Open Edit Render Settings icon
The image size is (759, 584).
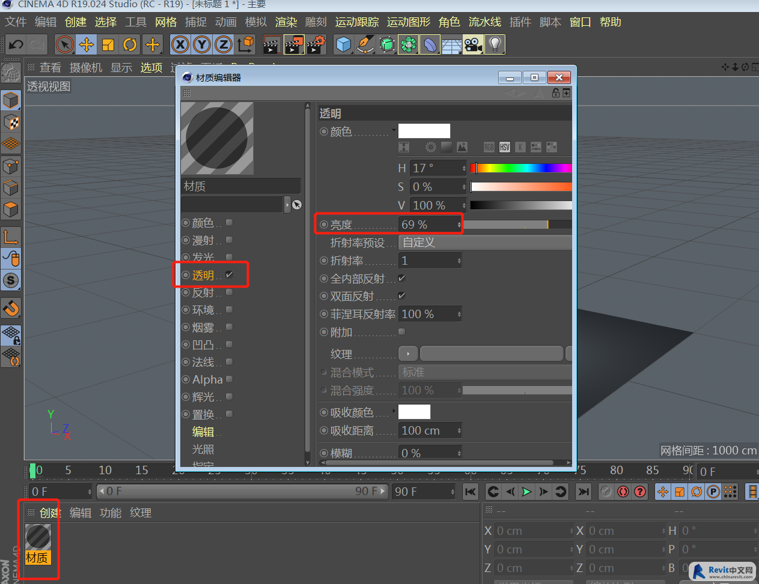click(x=316, y=44)
